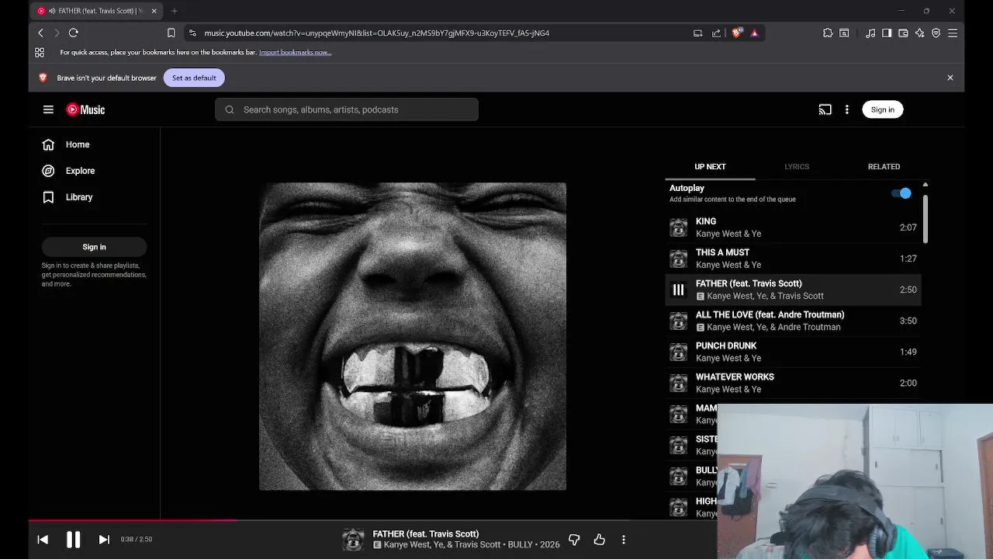The height and width of the screenshot is (559, 993).
Task: Switch to the UP NEXT tab
Action: pos(710,166)
